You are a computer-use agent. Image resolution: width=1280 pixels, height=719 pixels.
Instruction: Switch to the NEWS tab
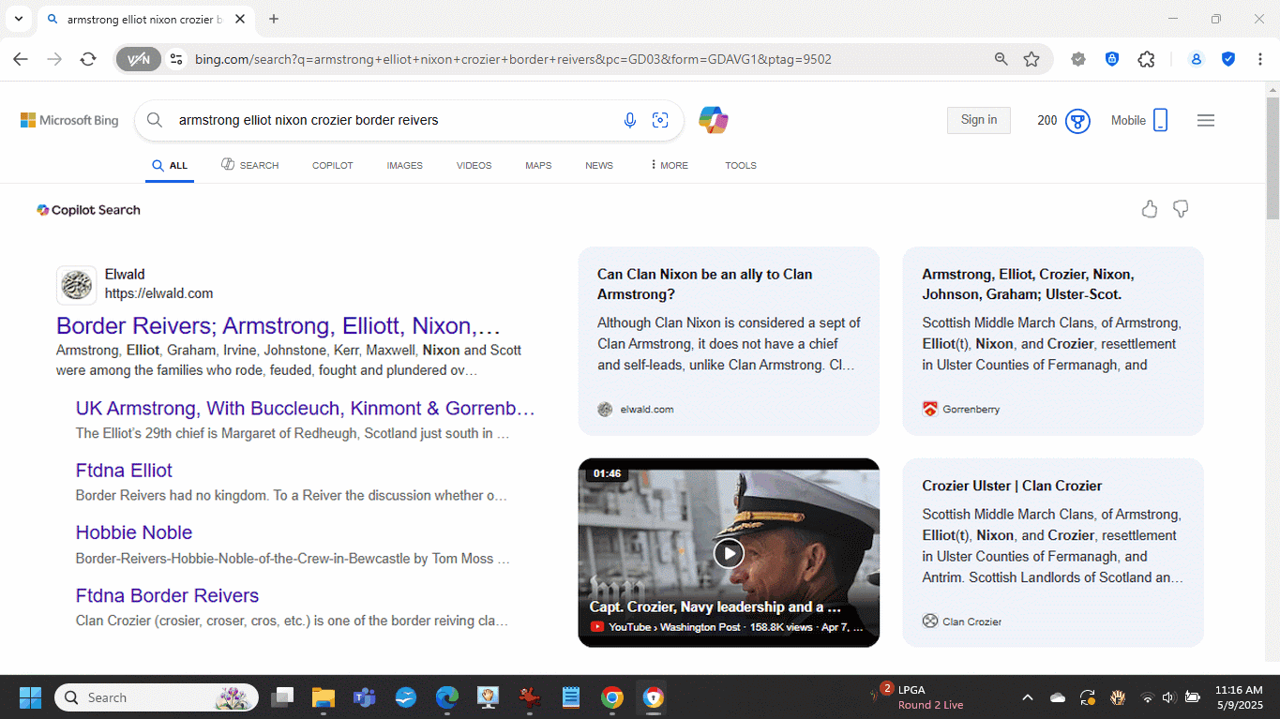click(x=598, y=165)
